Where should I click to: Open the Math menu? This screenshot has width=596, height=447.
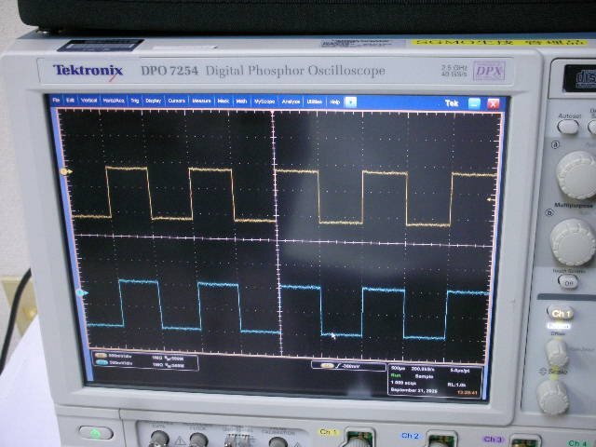tap(241, 102)
